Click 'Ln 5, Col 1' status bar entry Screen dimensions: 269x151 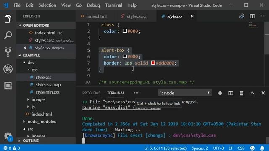coord(165,148)
